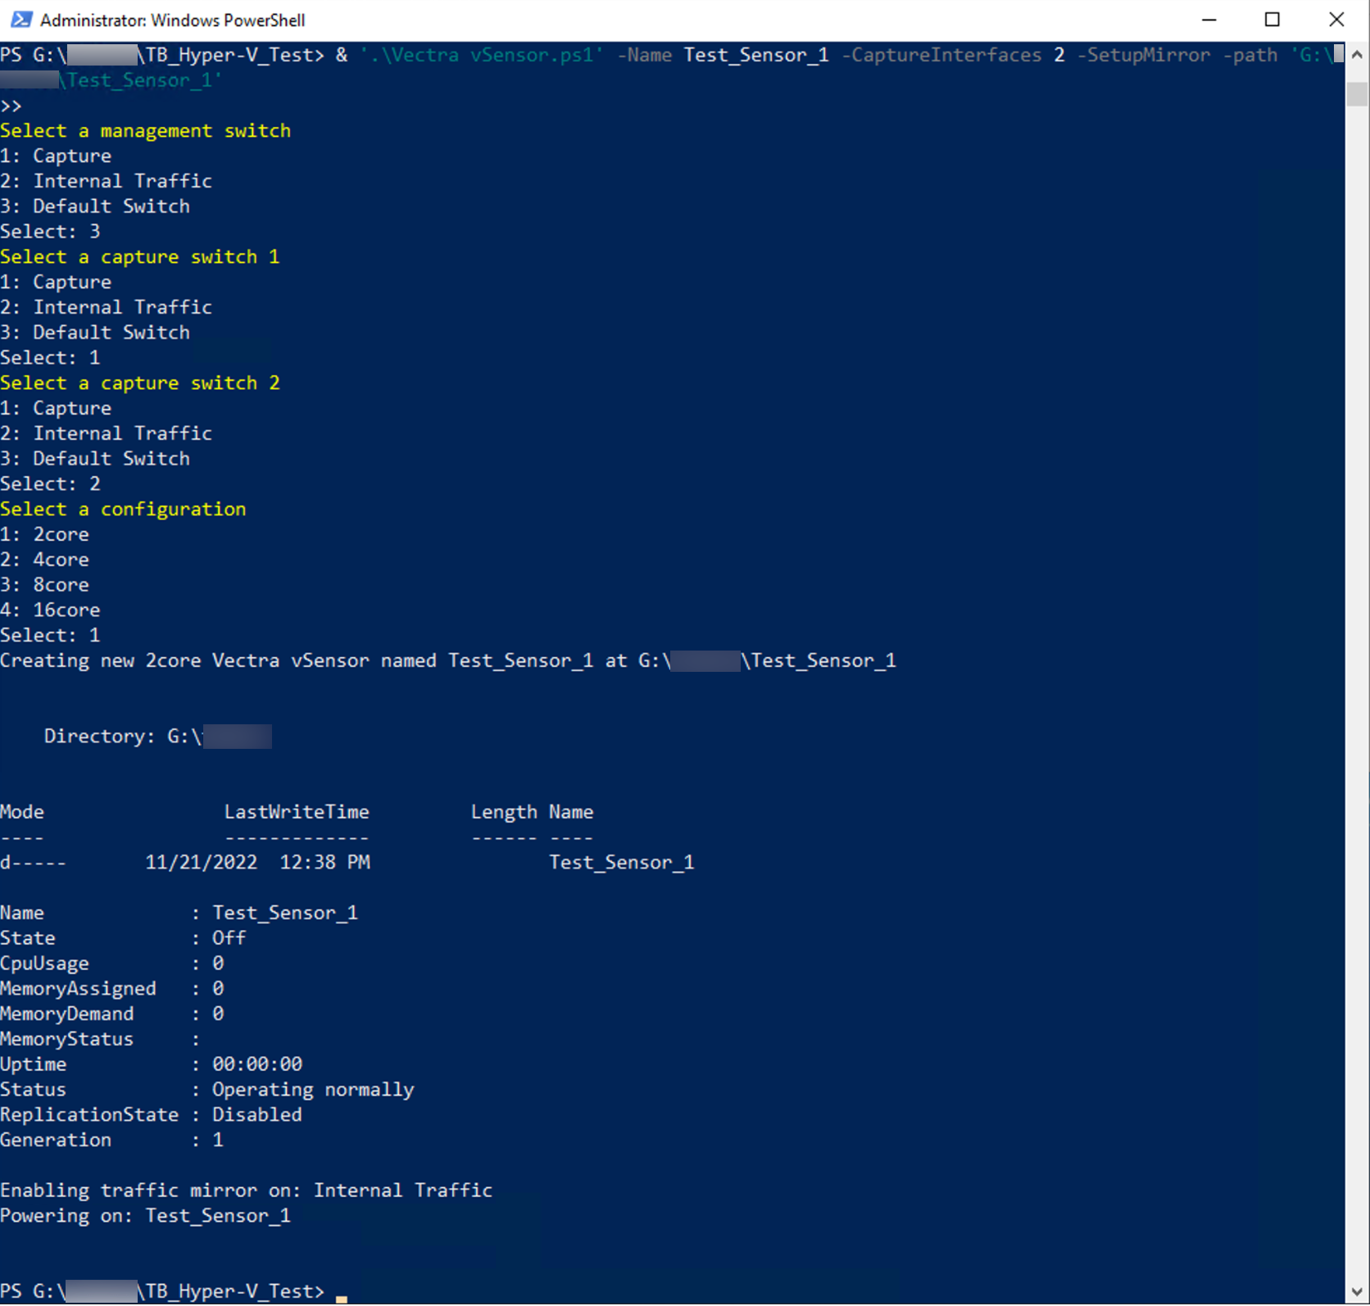Close the Administrator PowerShell window

pyautogui.click(x=1336, y=20)
